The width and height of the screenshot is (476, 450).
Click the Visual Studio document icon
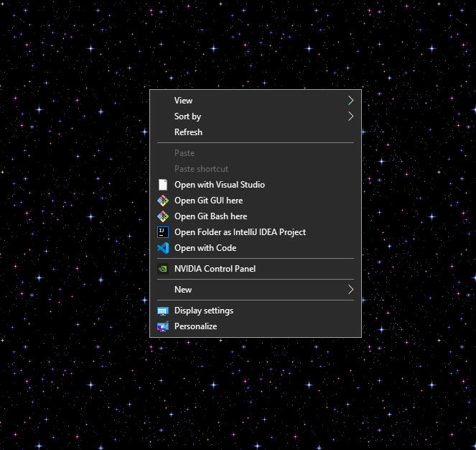163,185
